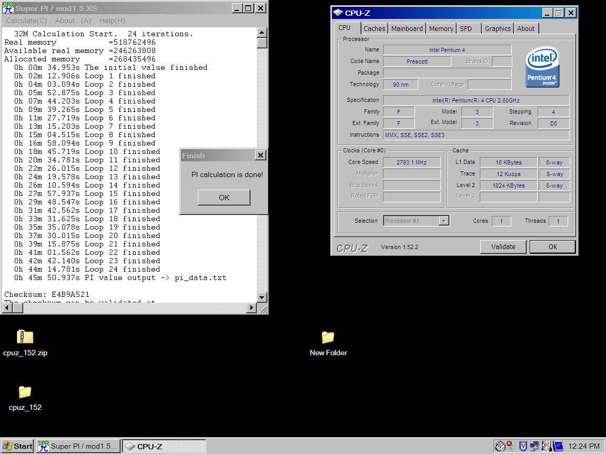Click the Super PI vertical scroll thumb

pyautogui.click(x=261, y=43)
